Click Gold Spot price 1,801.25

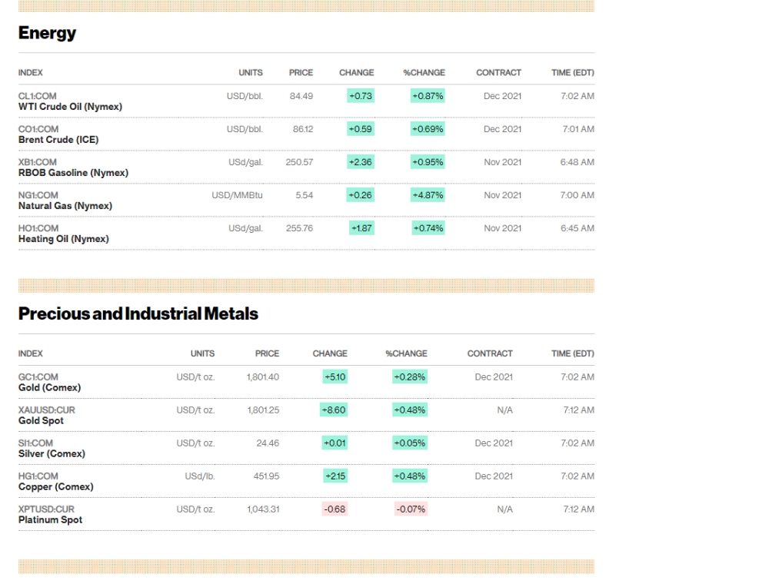click(x=263, y=410)
